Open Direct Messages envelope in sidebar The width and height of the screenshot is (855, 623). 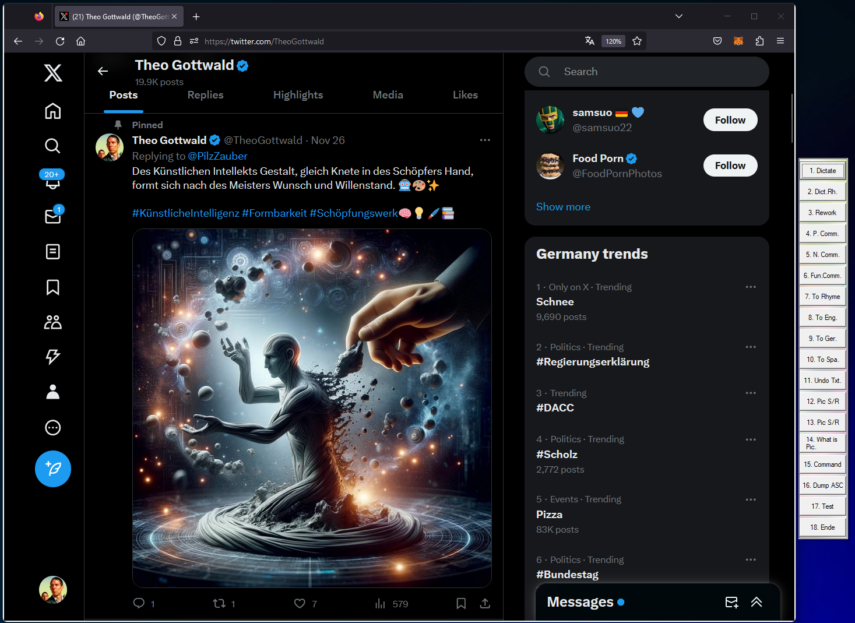tap(52, 216)
